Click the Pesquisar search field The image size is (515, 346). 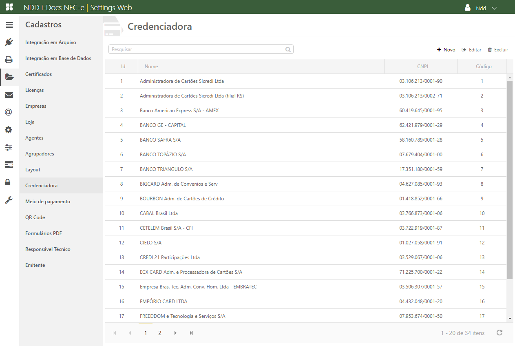coord(197,49)
